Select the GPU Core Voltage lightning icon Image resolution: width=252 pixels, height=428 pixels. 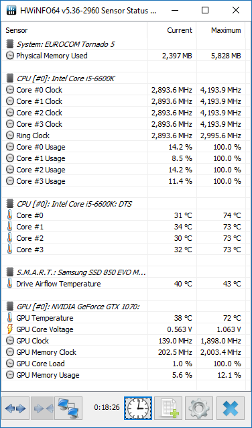coord(9,329)
